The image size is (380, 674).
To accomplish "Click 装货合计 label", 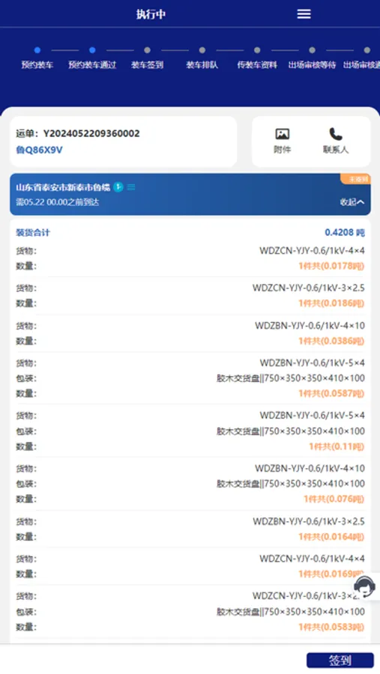I will 33,233.
